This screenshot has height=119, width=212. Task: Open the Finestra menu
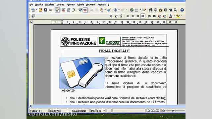tap(102, 5)
